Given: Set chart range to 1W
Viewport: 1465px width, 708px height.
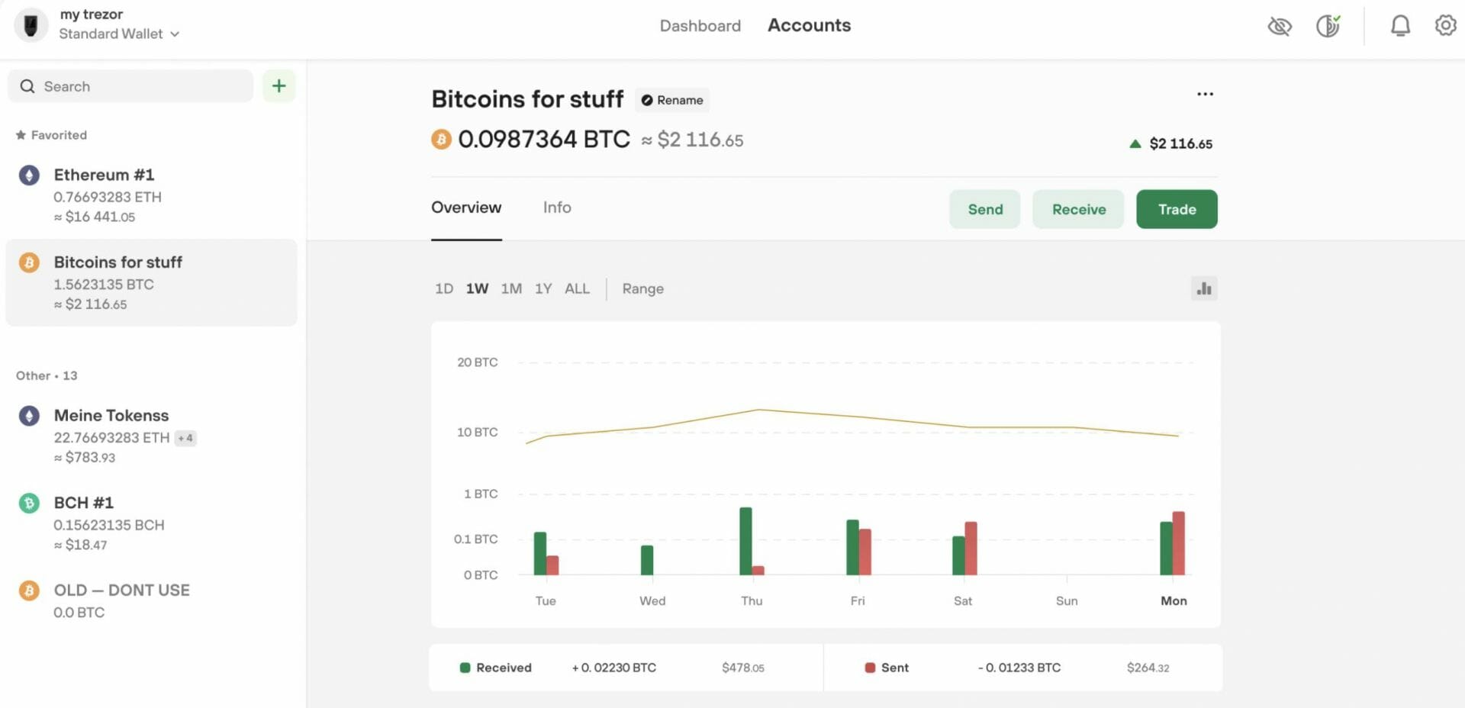Looking at the screenshot, I should pos(477,289).
